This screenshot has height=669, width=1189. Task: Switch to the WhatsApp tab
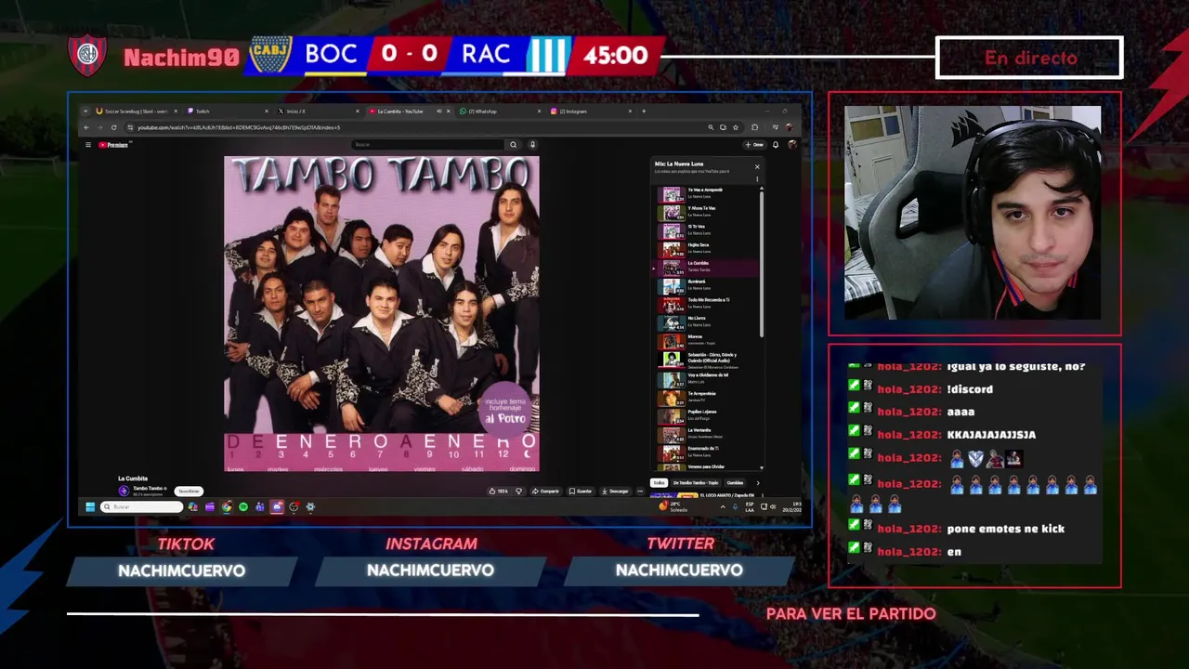(500, 111)
